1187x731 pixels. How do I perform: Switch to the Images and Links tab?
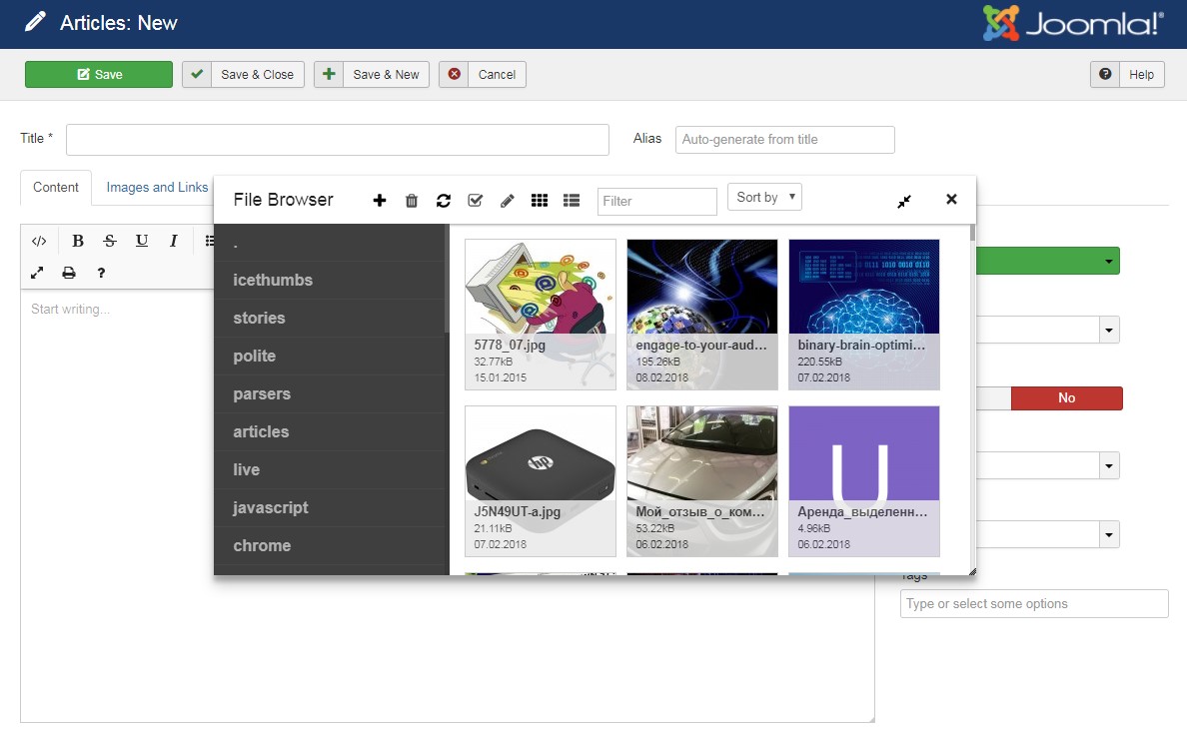point(157,188)
